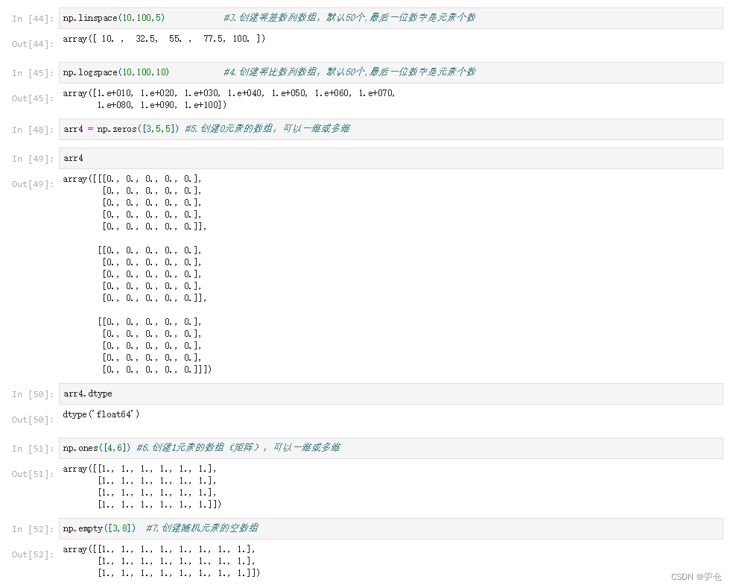Click the In [44] cell prompt
Viewport: 733px width, 588px height.
[x=28, y=17]
